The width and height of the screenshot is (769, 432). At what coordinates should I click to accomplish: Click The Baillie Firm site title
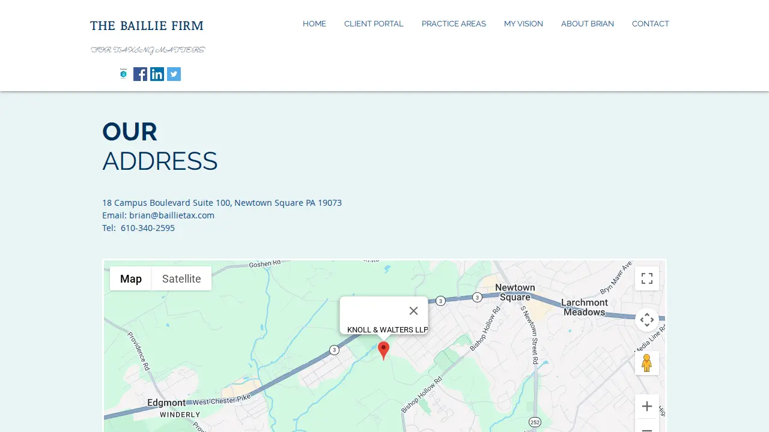[x=147, y=26]
